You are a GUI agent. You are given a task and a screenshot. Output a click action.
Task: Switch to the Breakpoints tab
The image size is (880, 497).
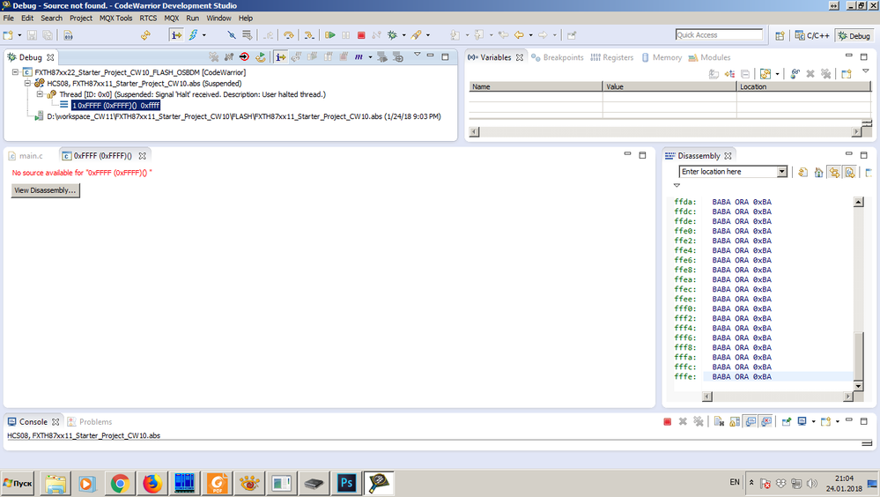[558, 57]
